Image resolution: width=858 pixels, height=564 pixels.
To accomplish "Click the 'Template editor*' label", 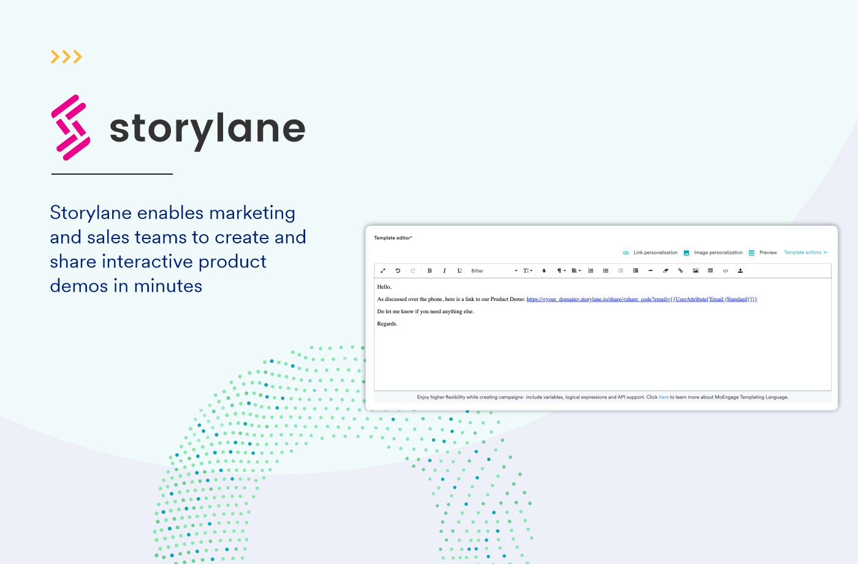I will [393, 238].
